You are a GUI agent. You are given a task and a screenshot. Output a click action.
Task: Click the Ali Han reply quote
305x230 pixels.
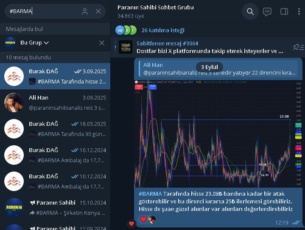tap(218, 69)
